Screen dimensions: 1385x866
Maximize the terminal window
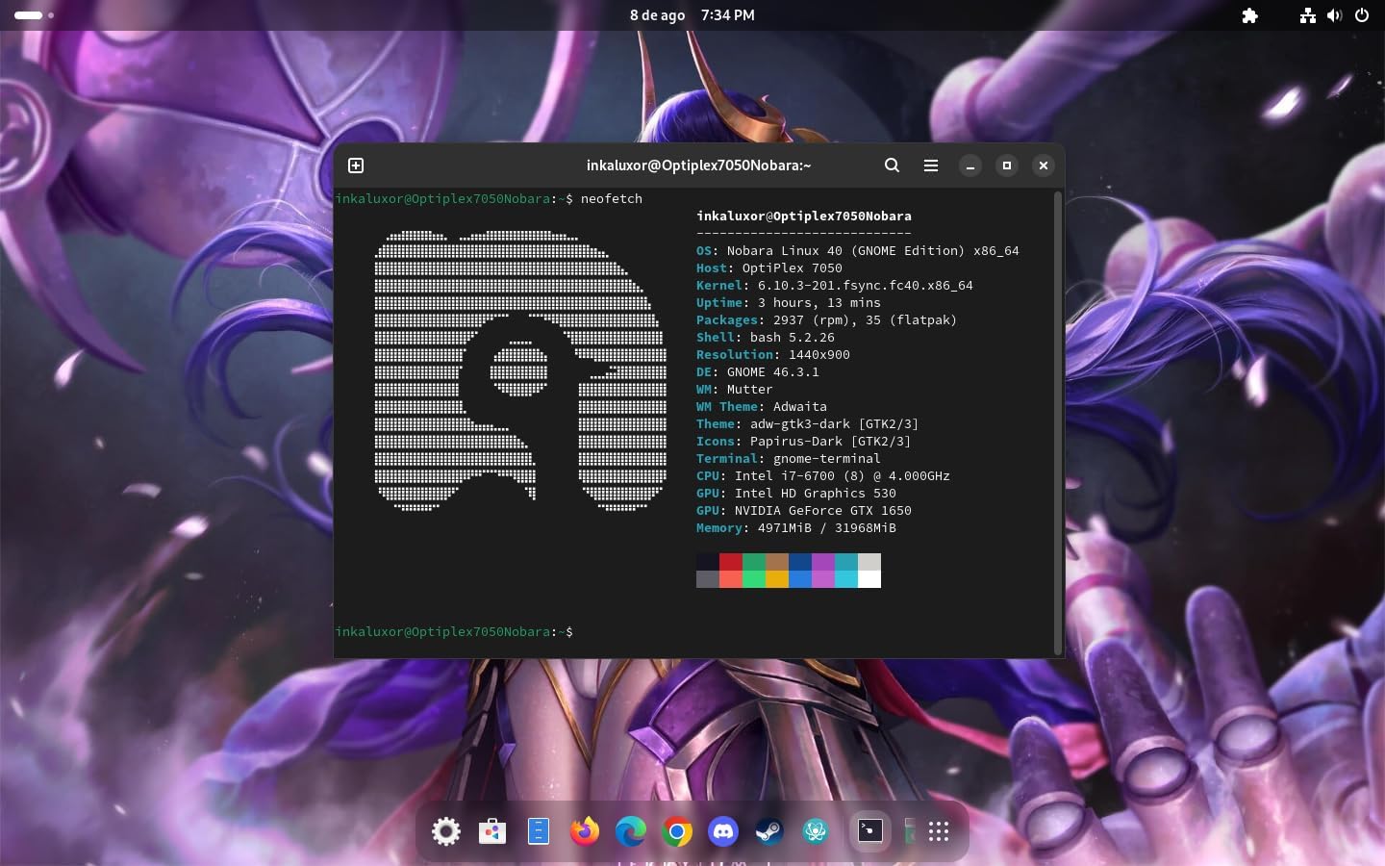pos(1007,166)
